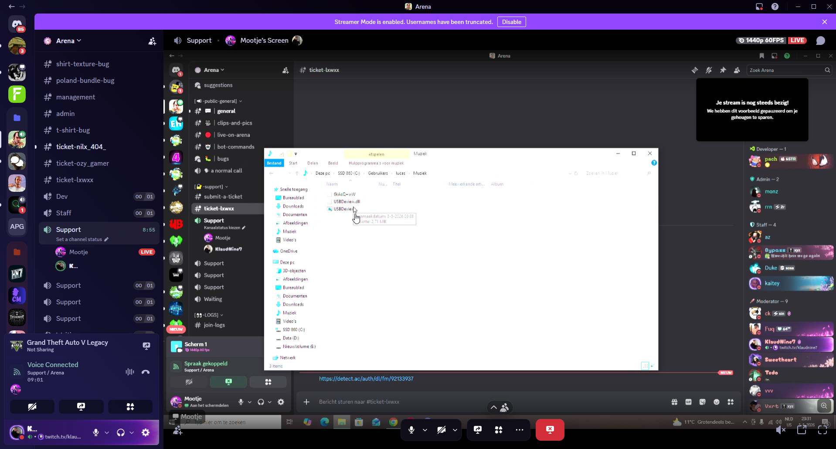Viewport: 836px width, 449px height.
Task: Mute microphone in the user panel
Action: click(x=96, y=432)
